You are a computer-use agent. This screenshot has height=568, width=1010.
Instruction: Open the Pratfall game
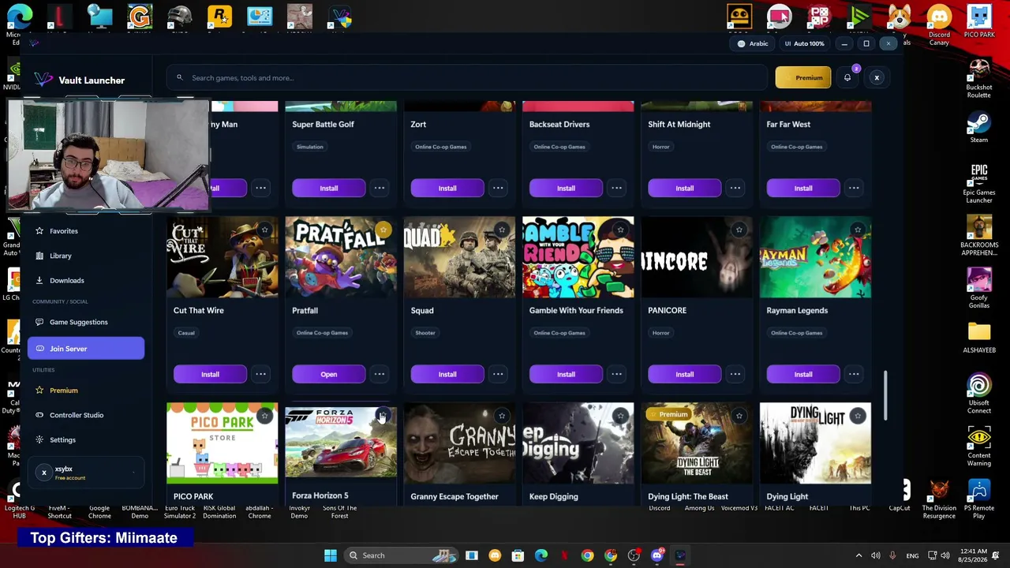coord(328,374)
